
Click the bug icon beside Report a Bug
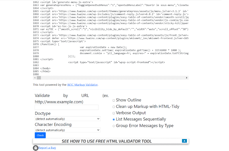point(35,148)
